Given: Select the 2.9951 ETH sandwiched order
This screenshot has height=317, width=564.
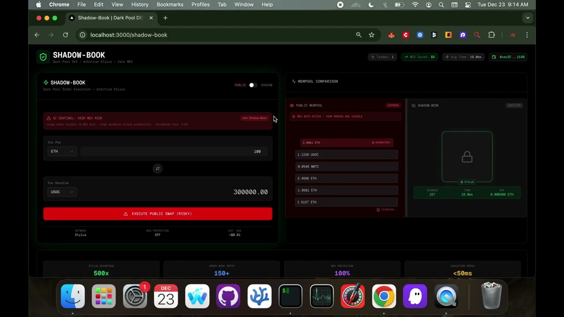Looking at the screenshot, I should pyautogui.click(x=346, y=143).
